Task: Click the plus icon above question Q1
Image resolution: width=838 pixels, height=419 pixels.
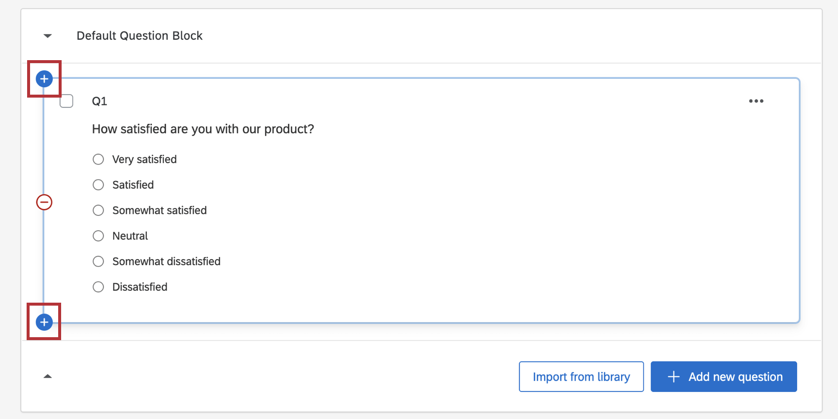Action: [x=44, y=79]
